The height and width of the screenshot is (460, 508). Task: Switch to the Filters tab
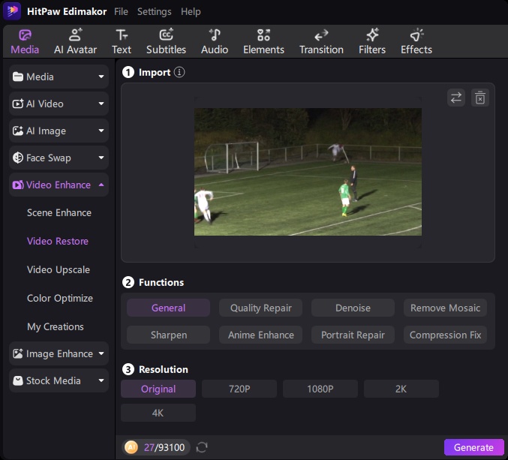pos(372,42)
